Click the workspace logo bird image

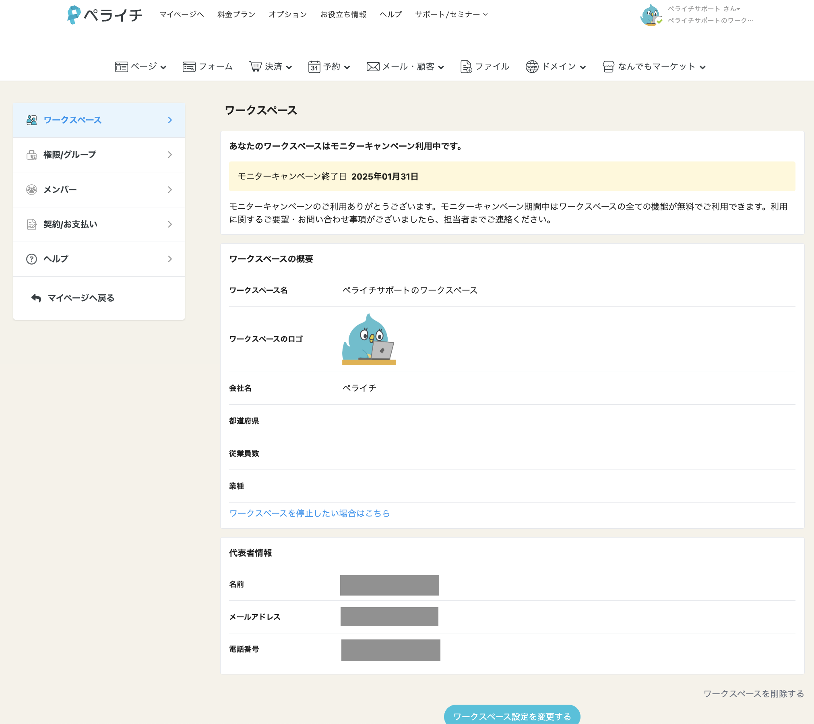click(x=369, y=339)
